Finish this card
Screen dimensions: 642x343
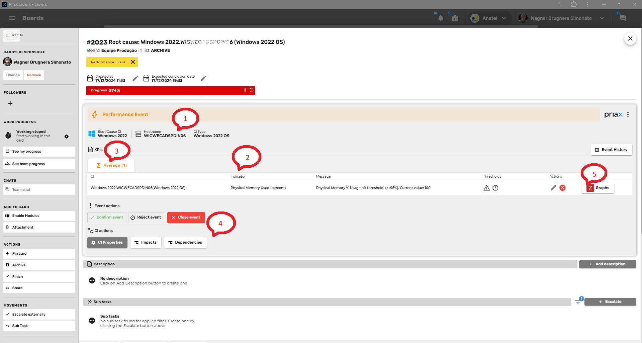(x=39, y=276)
